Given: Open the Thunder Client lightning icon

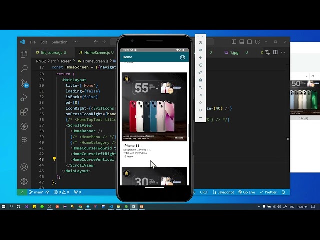Looking at the screenshot, I should click(24, 126).
